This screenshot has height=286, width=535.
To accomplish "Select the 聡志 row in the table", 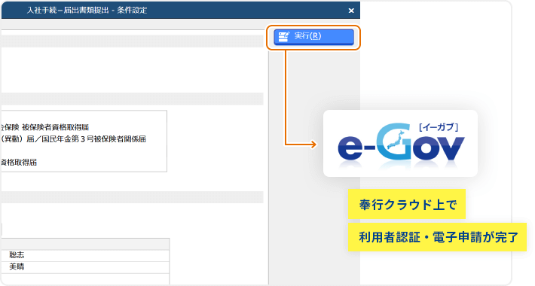I will point(85,255).
